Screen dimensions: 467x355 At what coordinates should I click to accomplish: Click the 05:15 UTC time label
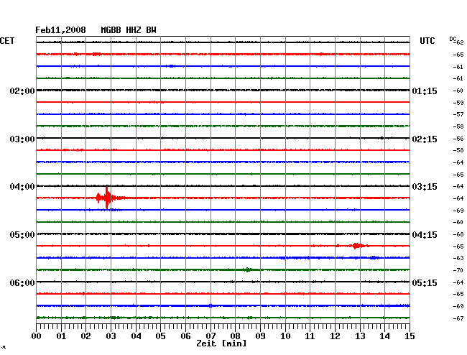[425, 282]
